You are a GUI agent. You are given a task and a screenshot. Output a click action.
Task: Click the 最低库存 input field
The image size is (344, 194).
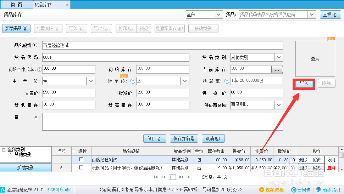(69, 105)
